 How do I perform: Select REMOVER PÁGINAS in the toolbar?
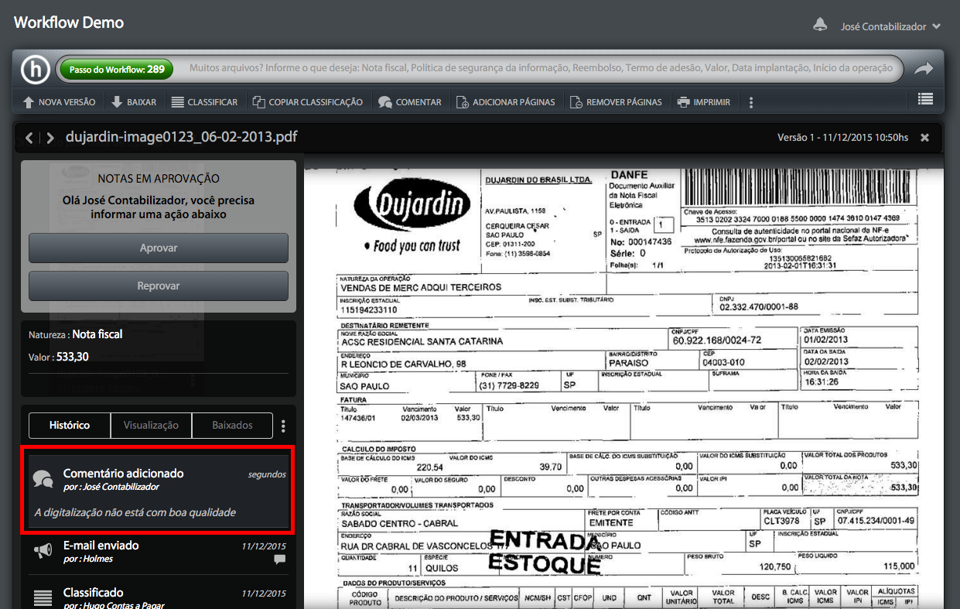[616, 101]
